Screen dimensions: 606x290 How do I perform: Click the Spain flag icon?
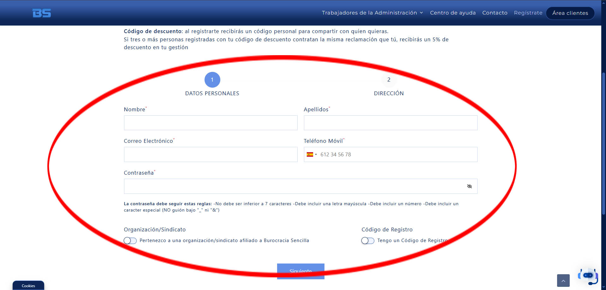coord(310,154)
